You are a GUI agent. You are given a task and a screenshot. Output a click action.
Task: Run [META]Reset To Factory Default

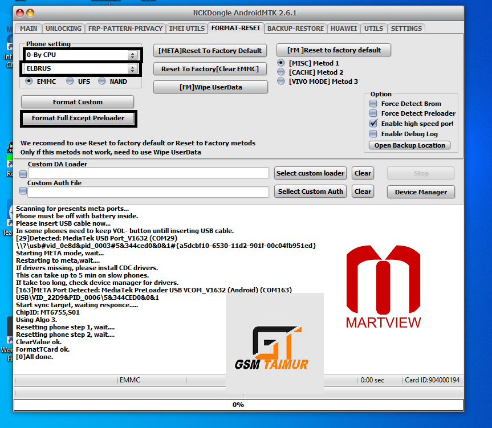tap(210, 51)
